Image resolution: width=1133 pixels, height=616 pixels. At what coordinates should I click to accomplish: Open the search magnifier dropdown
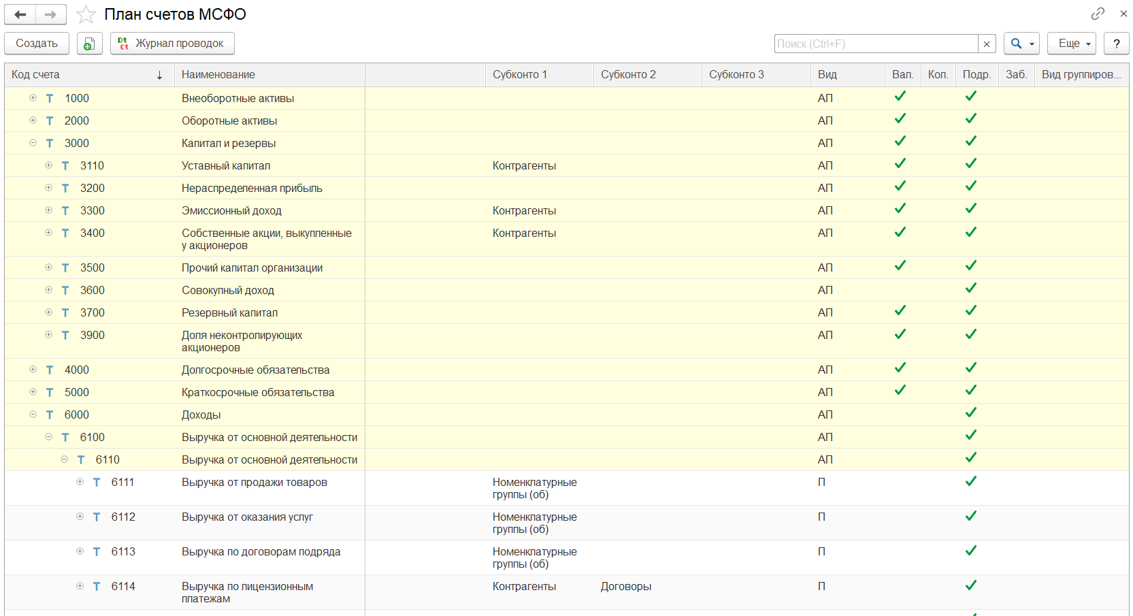tap(1021, 44)
